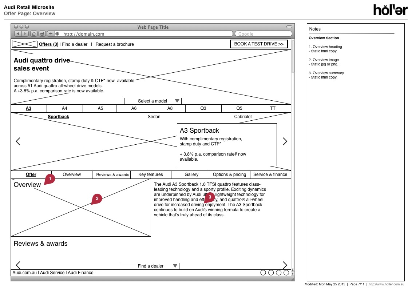The height and width of the screenshot is (293, 412).
Task: Open the Select a model dropdown
Action: [152, 101]
